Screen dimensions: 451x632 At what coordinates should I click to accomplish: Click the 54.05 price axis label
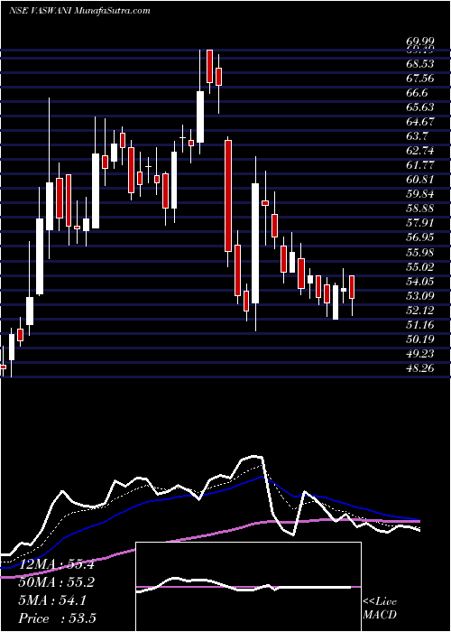point(420,282)
